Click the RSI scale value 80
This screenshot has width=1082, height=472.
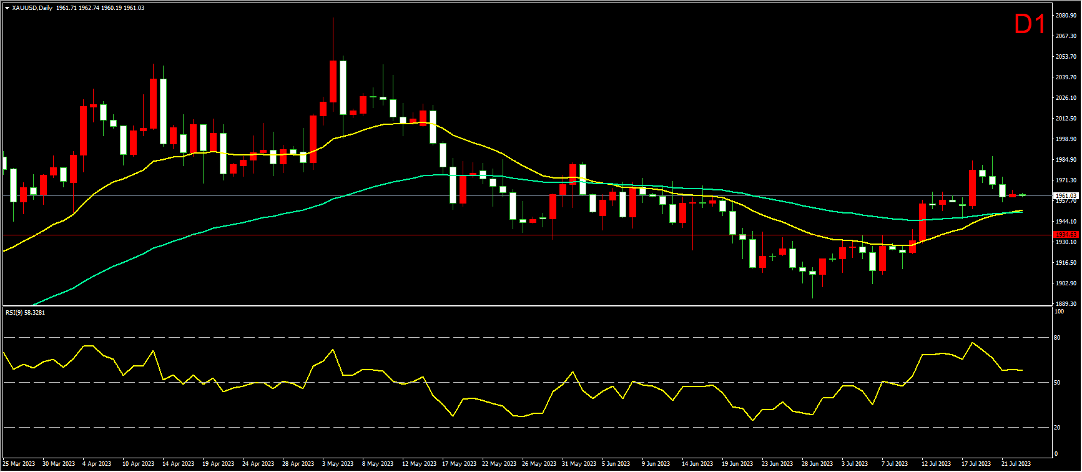coord(1058,338)
